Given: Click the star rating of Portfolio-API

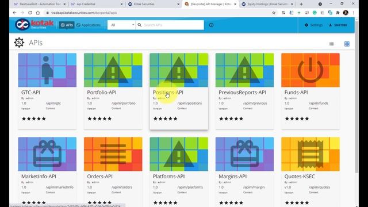Looking at the screenshot, I should pyautogui.click(x=99, y=119).
